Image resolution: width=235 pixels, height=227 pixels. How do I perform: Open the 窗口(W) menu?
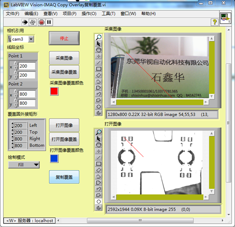[128, 14]
